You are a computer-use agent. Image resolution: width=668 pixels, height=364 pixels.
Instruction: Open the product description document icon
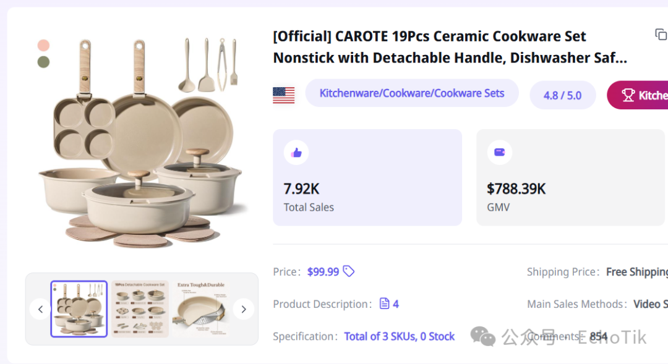click(x=384, y=303)
